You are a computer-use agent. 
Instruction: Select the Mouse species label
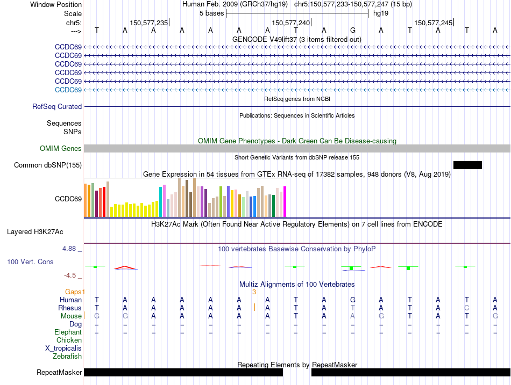tap(72, 316)
